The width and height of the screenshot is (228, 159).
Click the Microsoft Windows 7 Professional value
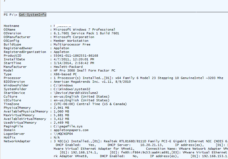(84, 30)
